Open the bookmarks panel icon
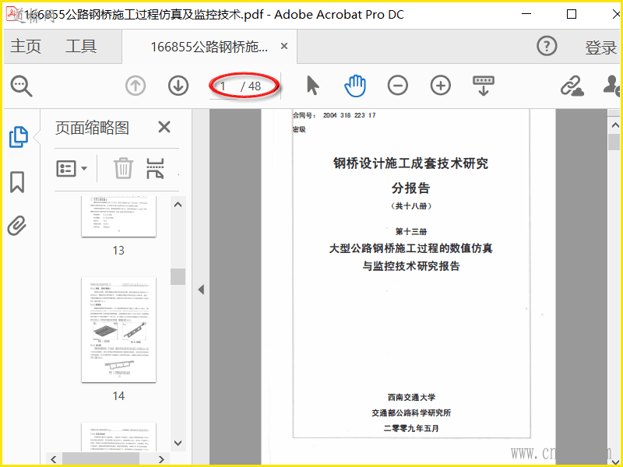This screenshot has height=467, width=623. coord(17,182)
